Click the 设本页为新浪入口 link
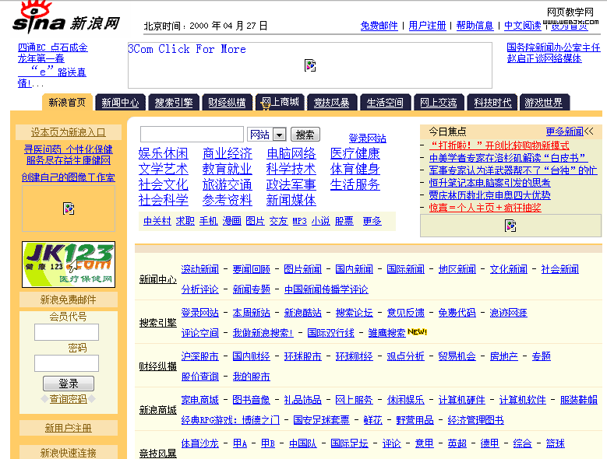The width and height of the screenshot is (607, 459). coord(69,132)
